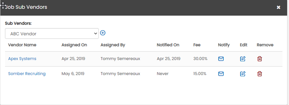Click the Assigned On column header

tap(74, 45)
